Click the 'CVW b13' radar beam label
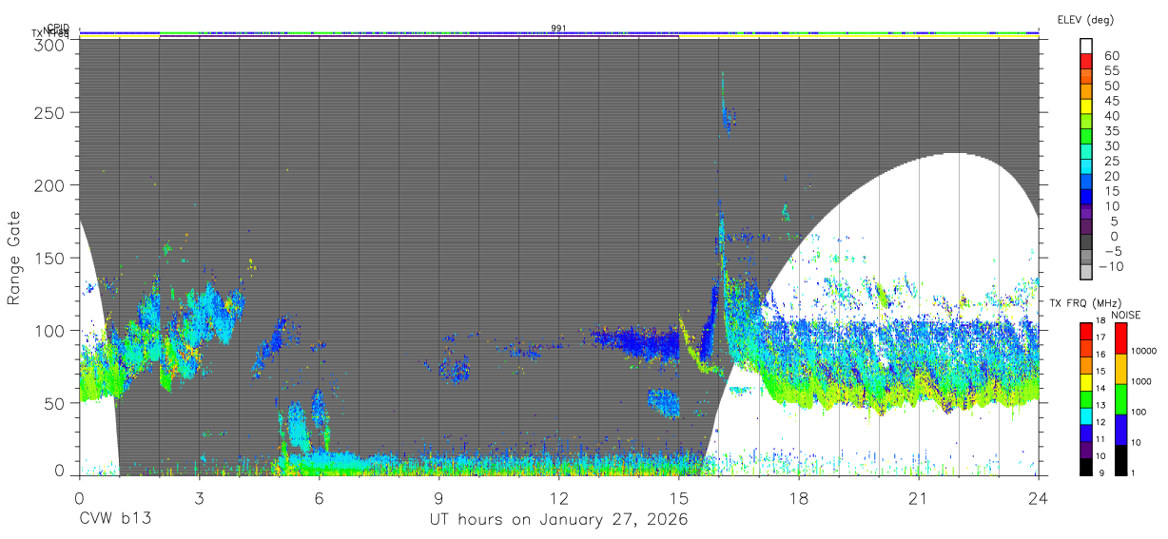 coord(115,520)
